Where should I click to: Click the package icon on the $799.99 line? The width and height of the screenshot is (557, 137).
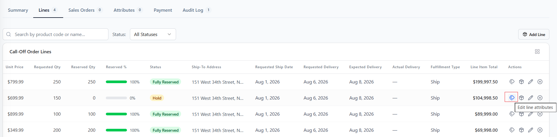pos(521,82)
